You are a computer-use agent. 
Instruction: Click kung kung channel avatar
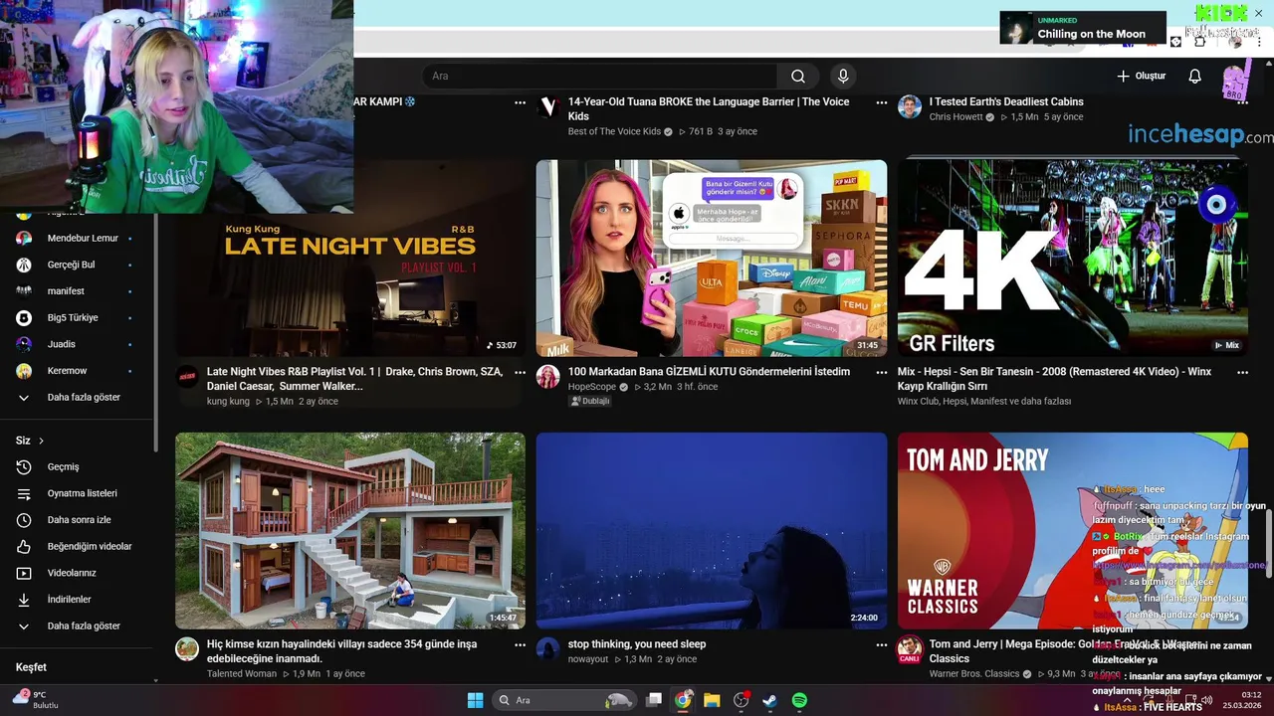pyautogui.click(x=187, y=376)
